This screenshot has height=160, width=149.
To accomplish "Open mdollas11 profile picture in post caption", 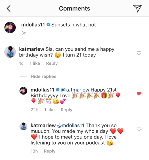I will [x=10, y=27].
